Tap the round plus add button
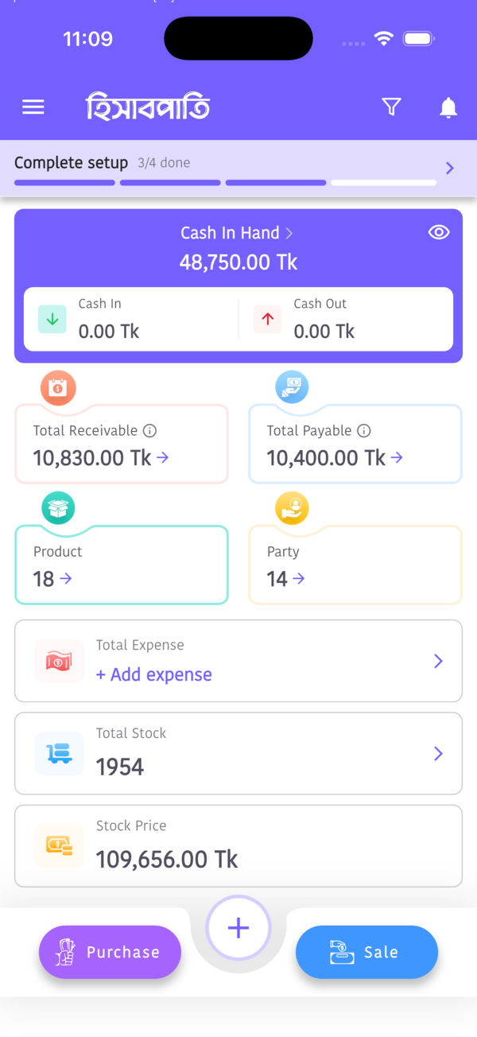Viewport: 477px width, 1037px height. (238, 928)
